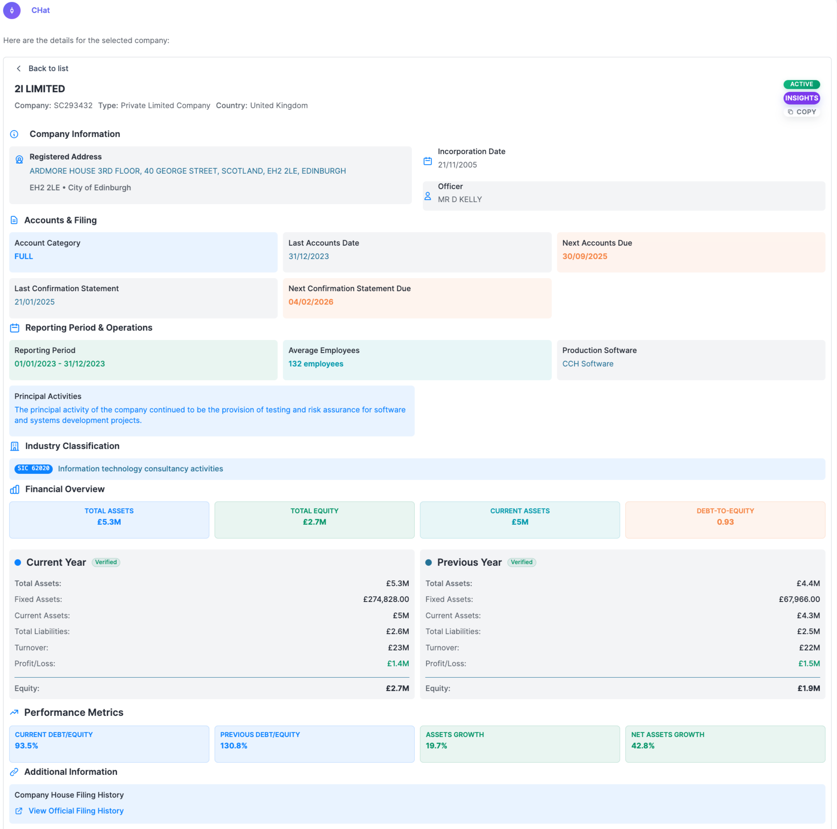Go Back to list

[x=48, y=68]
